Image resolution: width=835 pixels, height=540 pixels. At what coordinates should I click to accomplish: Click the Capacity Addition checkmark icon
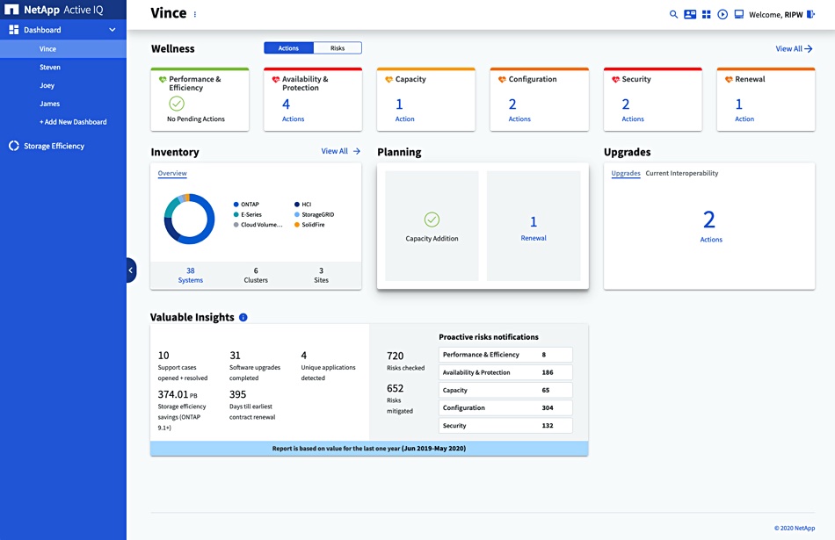coord(432,220)
